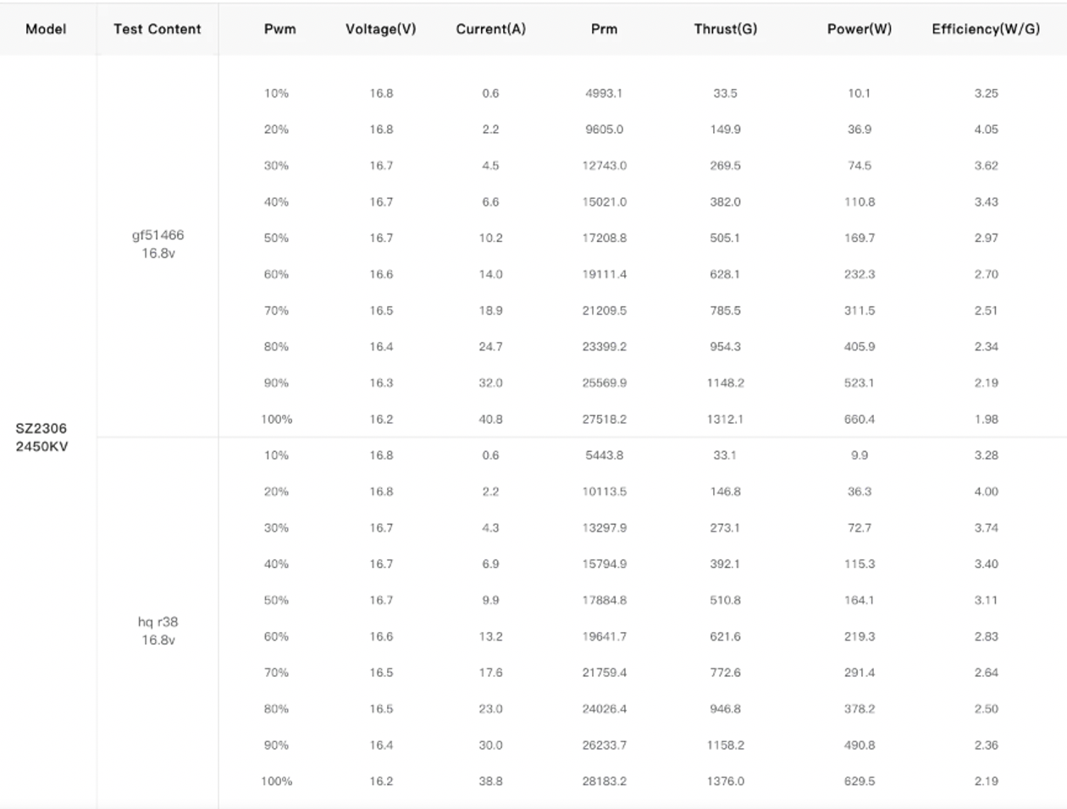Click the 660.4 power value
The height and width of the screenshot is (809, 1067).
[x=859, y=419]
